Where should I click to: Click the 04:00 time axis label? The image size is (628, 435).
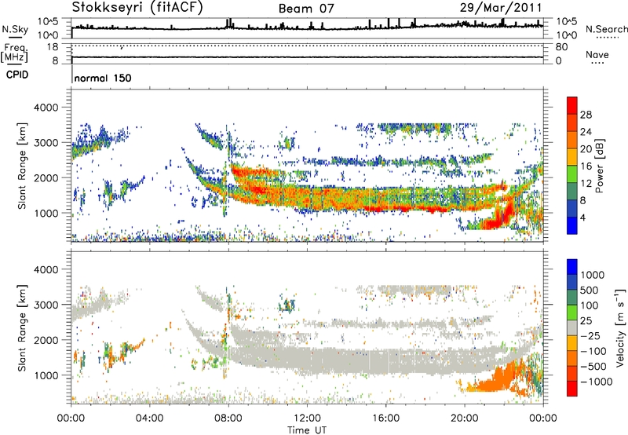150,419
